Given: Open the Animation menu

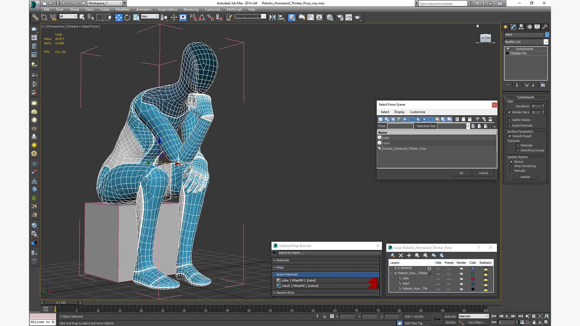Looking at the screenshot, I should click(x=143, y=10).
